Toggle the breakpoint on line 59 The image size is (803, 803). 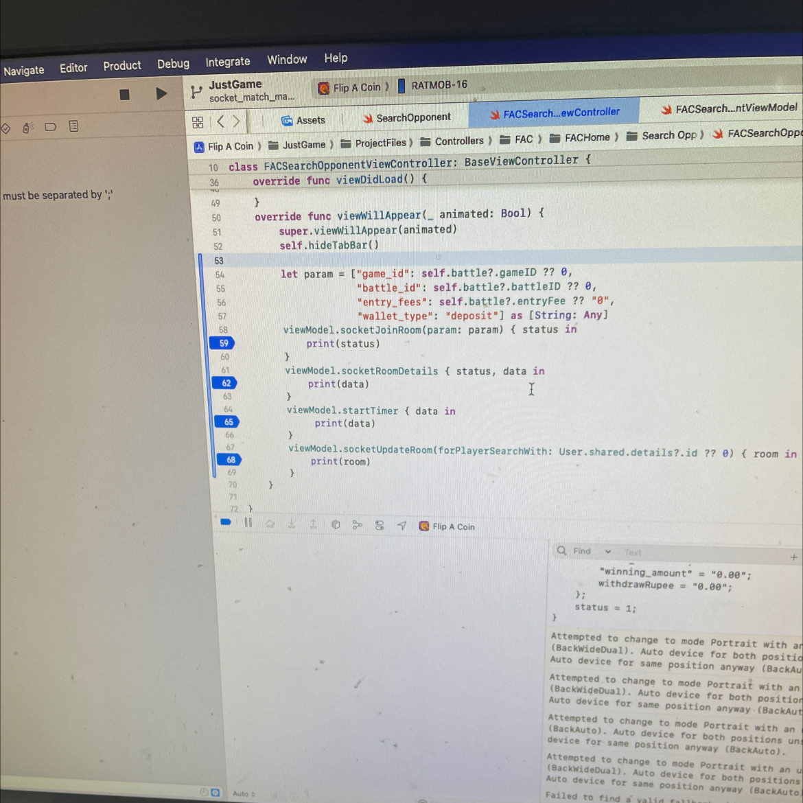pyautogui.click(x=223, y=343)
